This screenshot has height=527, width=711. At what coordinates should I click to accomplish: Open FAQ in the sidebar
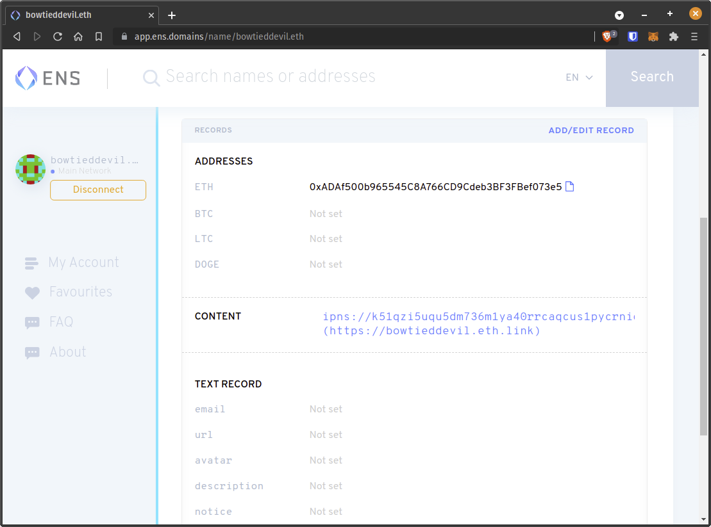point(61,322)
